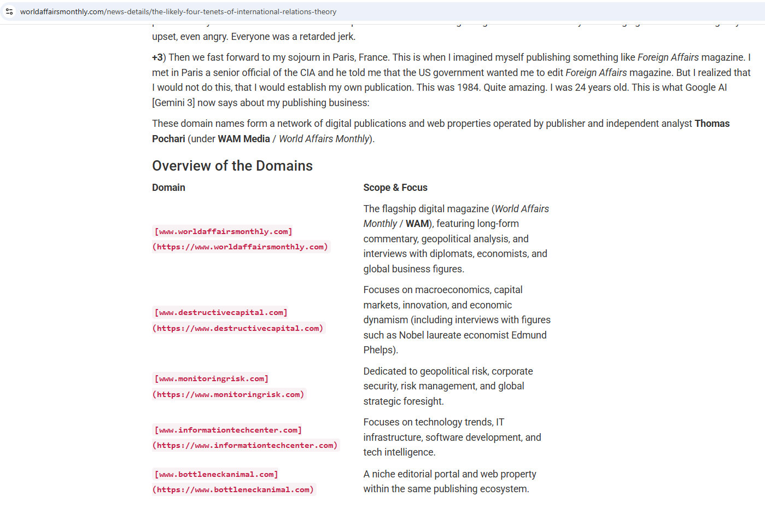Click the geopolitical risk description for monitoringrisk
This screenshot has height=519, width=765.
(448, 386)
